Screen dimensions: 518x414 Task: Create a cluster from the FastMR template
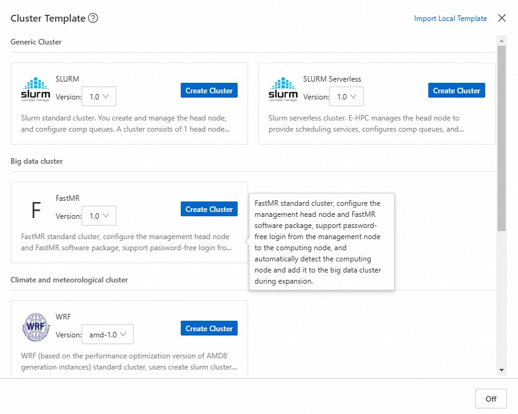coord(209,209)
